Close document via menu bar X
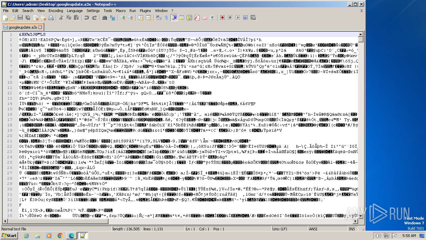 (x=361, y=11)
